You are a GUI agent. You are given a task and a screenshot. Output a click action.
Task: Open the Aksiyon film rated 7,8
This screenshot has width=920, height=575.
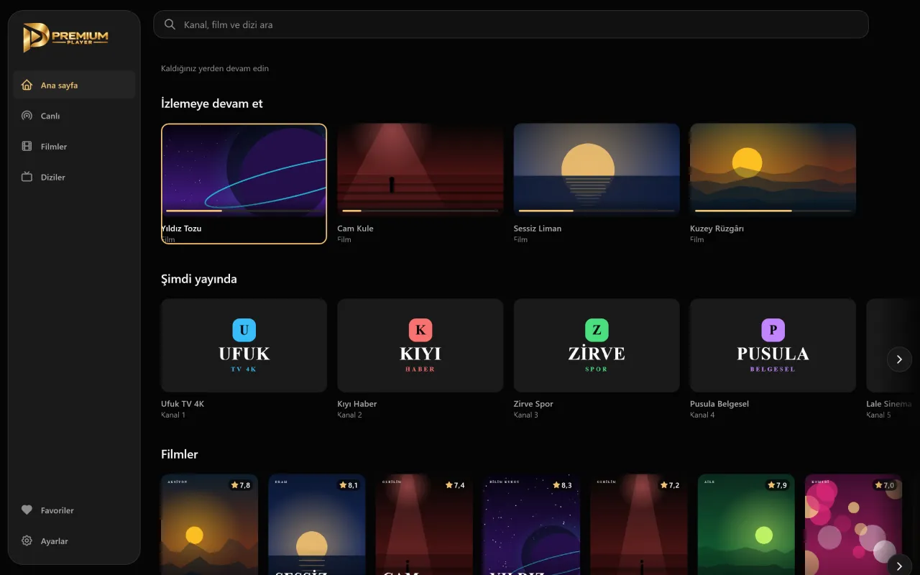tap(209, 525)
